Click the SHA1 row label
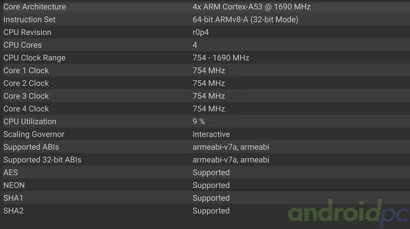This screenshot has width=410, height=229. (x=14, y=198)
